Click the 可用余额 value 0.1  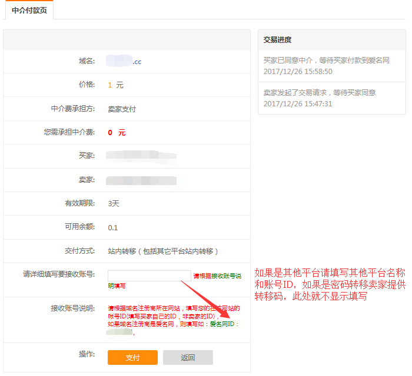[x=113, y=227]
